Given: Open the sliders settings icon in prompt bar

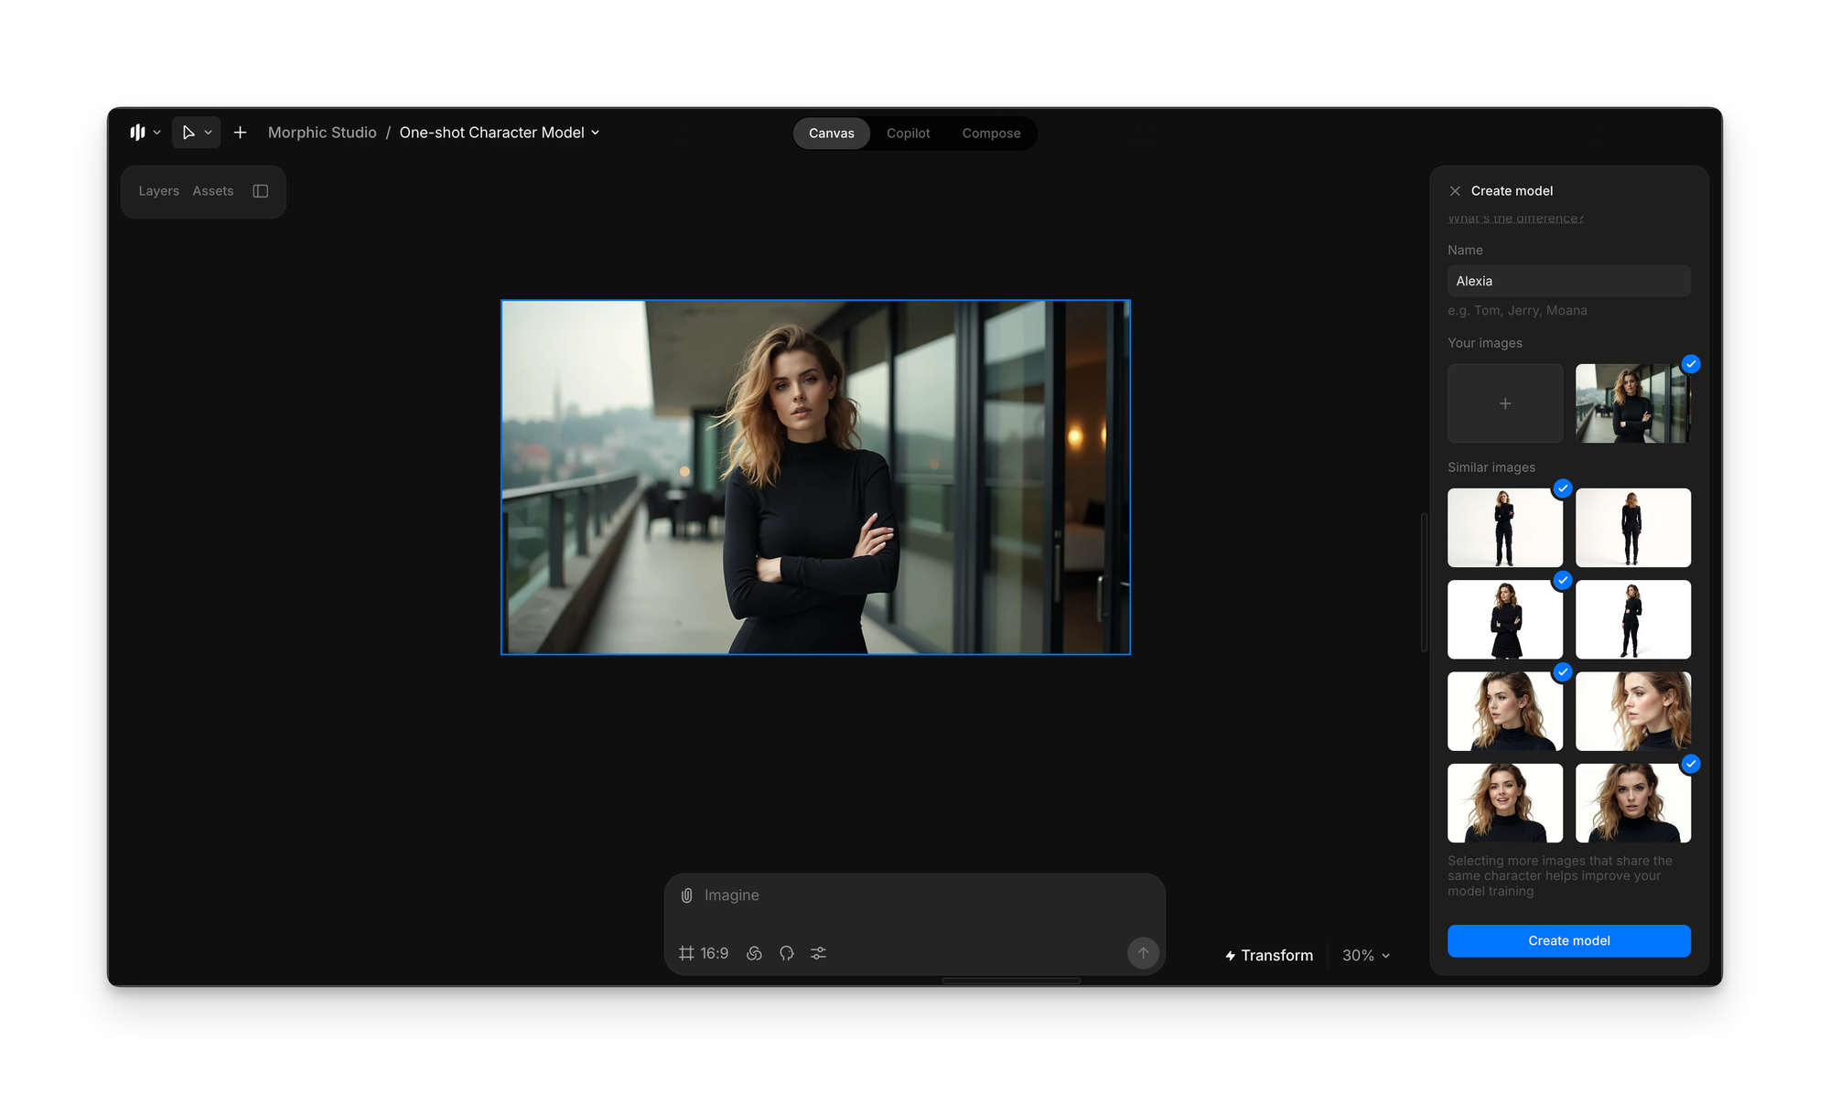Looking at the screenshot, I should click(818, 953).
